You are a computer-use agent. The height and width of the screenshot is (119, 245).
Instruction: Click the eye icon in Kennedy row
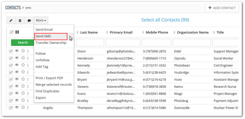17,65
